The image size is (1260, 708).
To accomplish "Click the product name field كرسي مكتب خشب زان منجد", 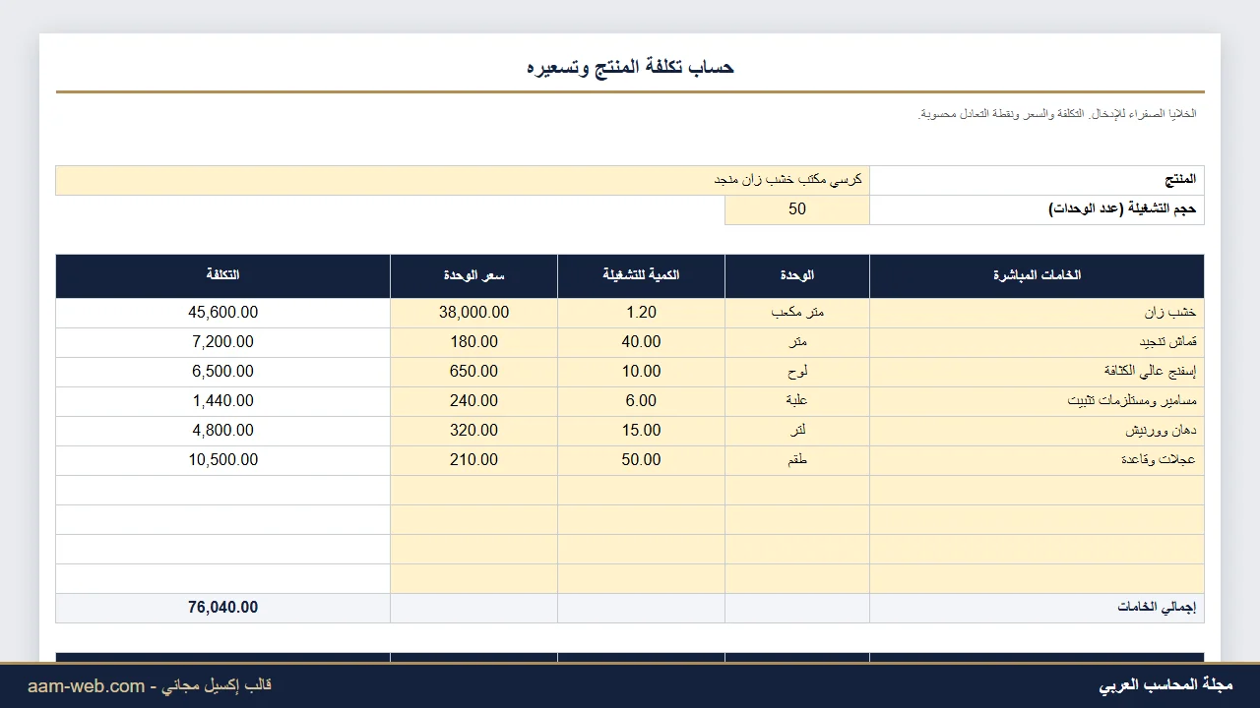I will 463,180.
